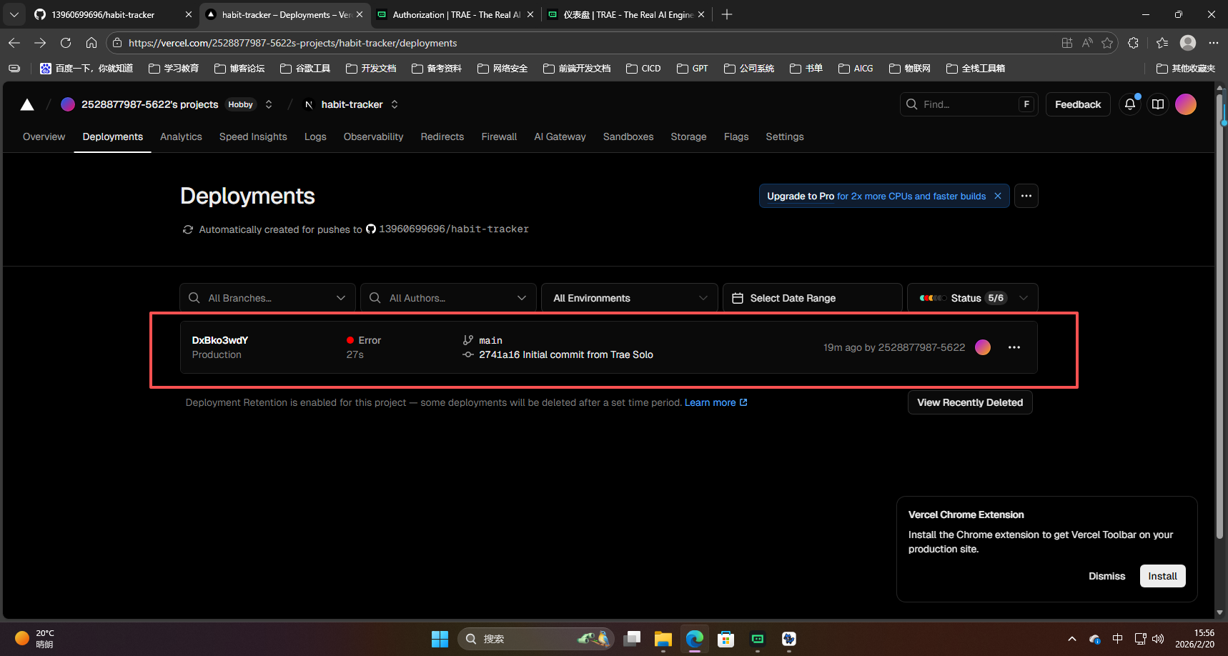
Task: Go to the browser Home page icon
Action: [x=91, y=43]
